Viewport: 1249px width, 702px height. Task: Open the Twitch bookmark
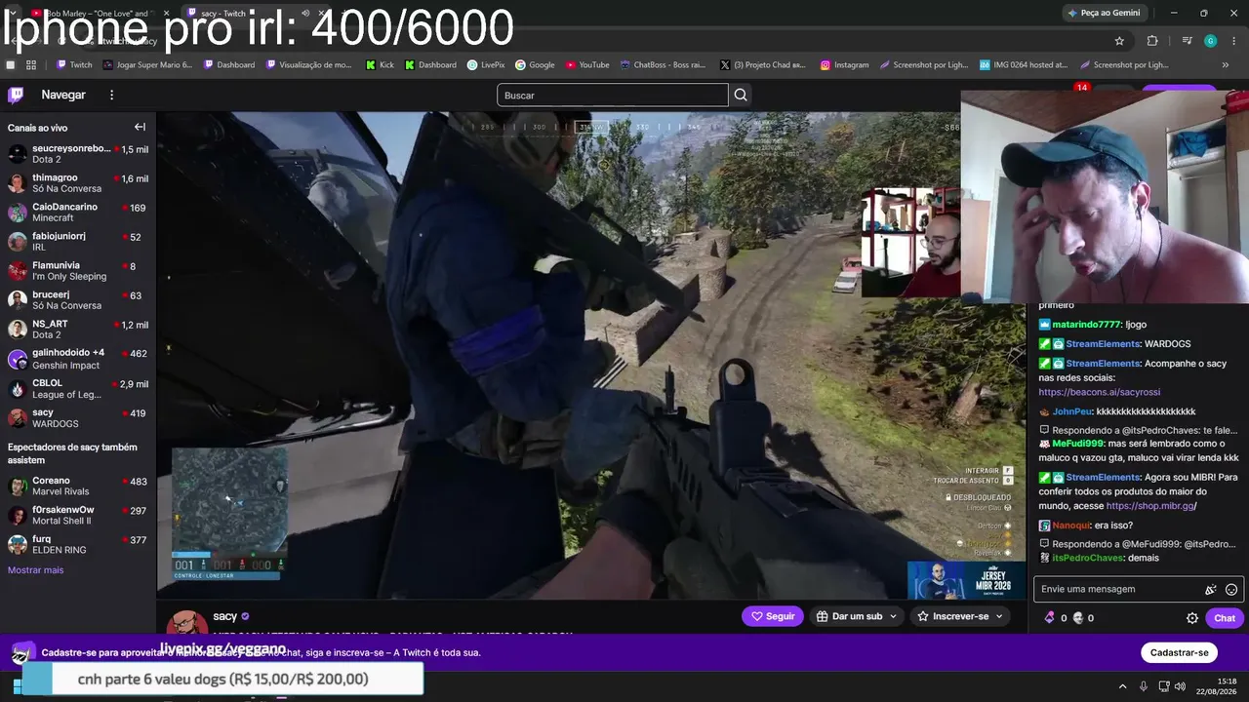(74, 65)
